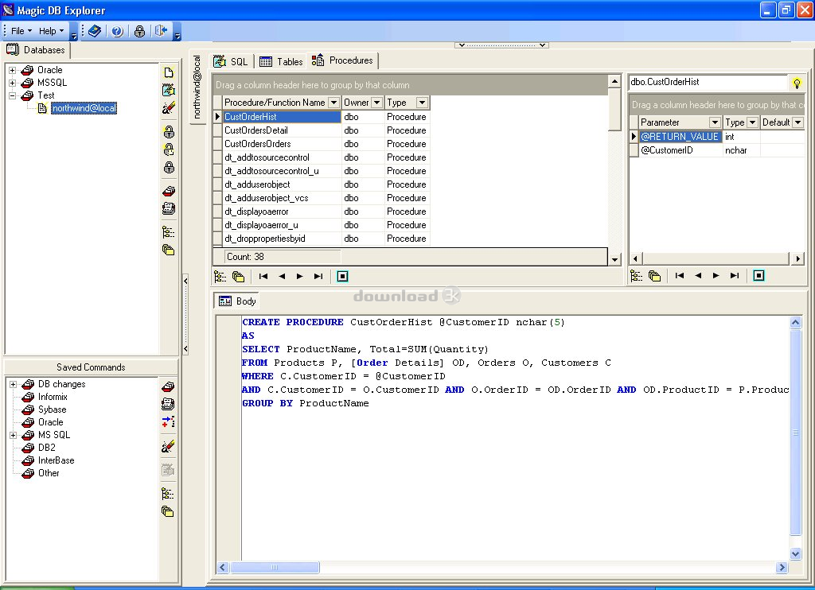
Task: Select the Procedures tab
Action: click(x=342, y=60)
